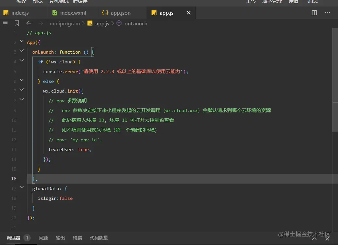This screenshot has width=338, height=245.
Task: Click the // app.js comment line
Action: click(x=39, y=33)
